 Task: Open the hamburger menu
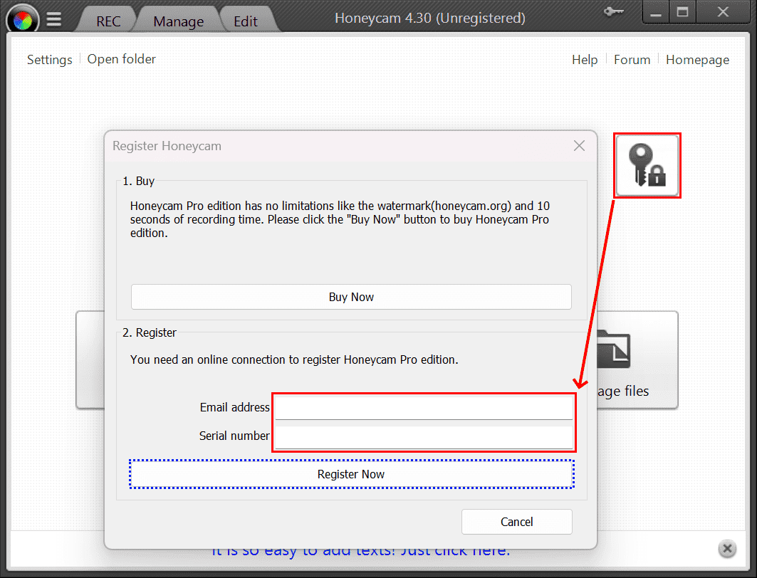54,19
